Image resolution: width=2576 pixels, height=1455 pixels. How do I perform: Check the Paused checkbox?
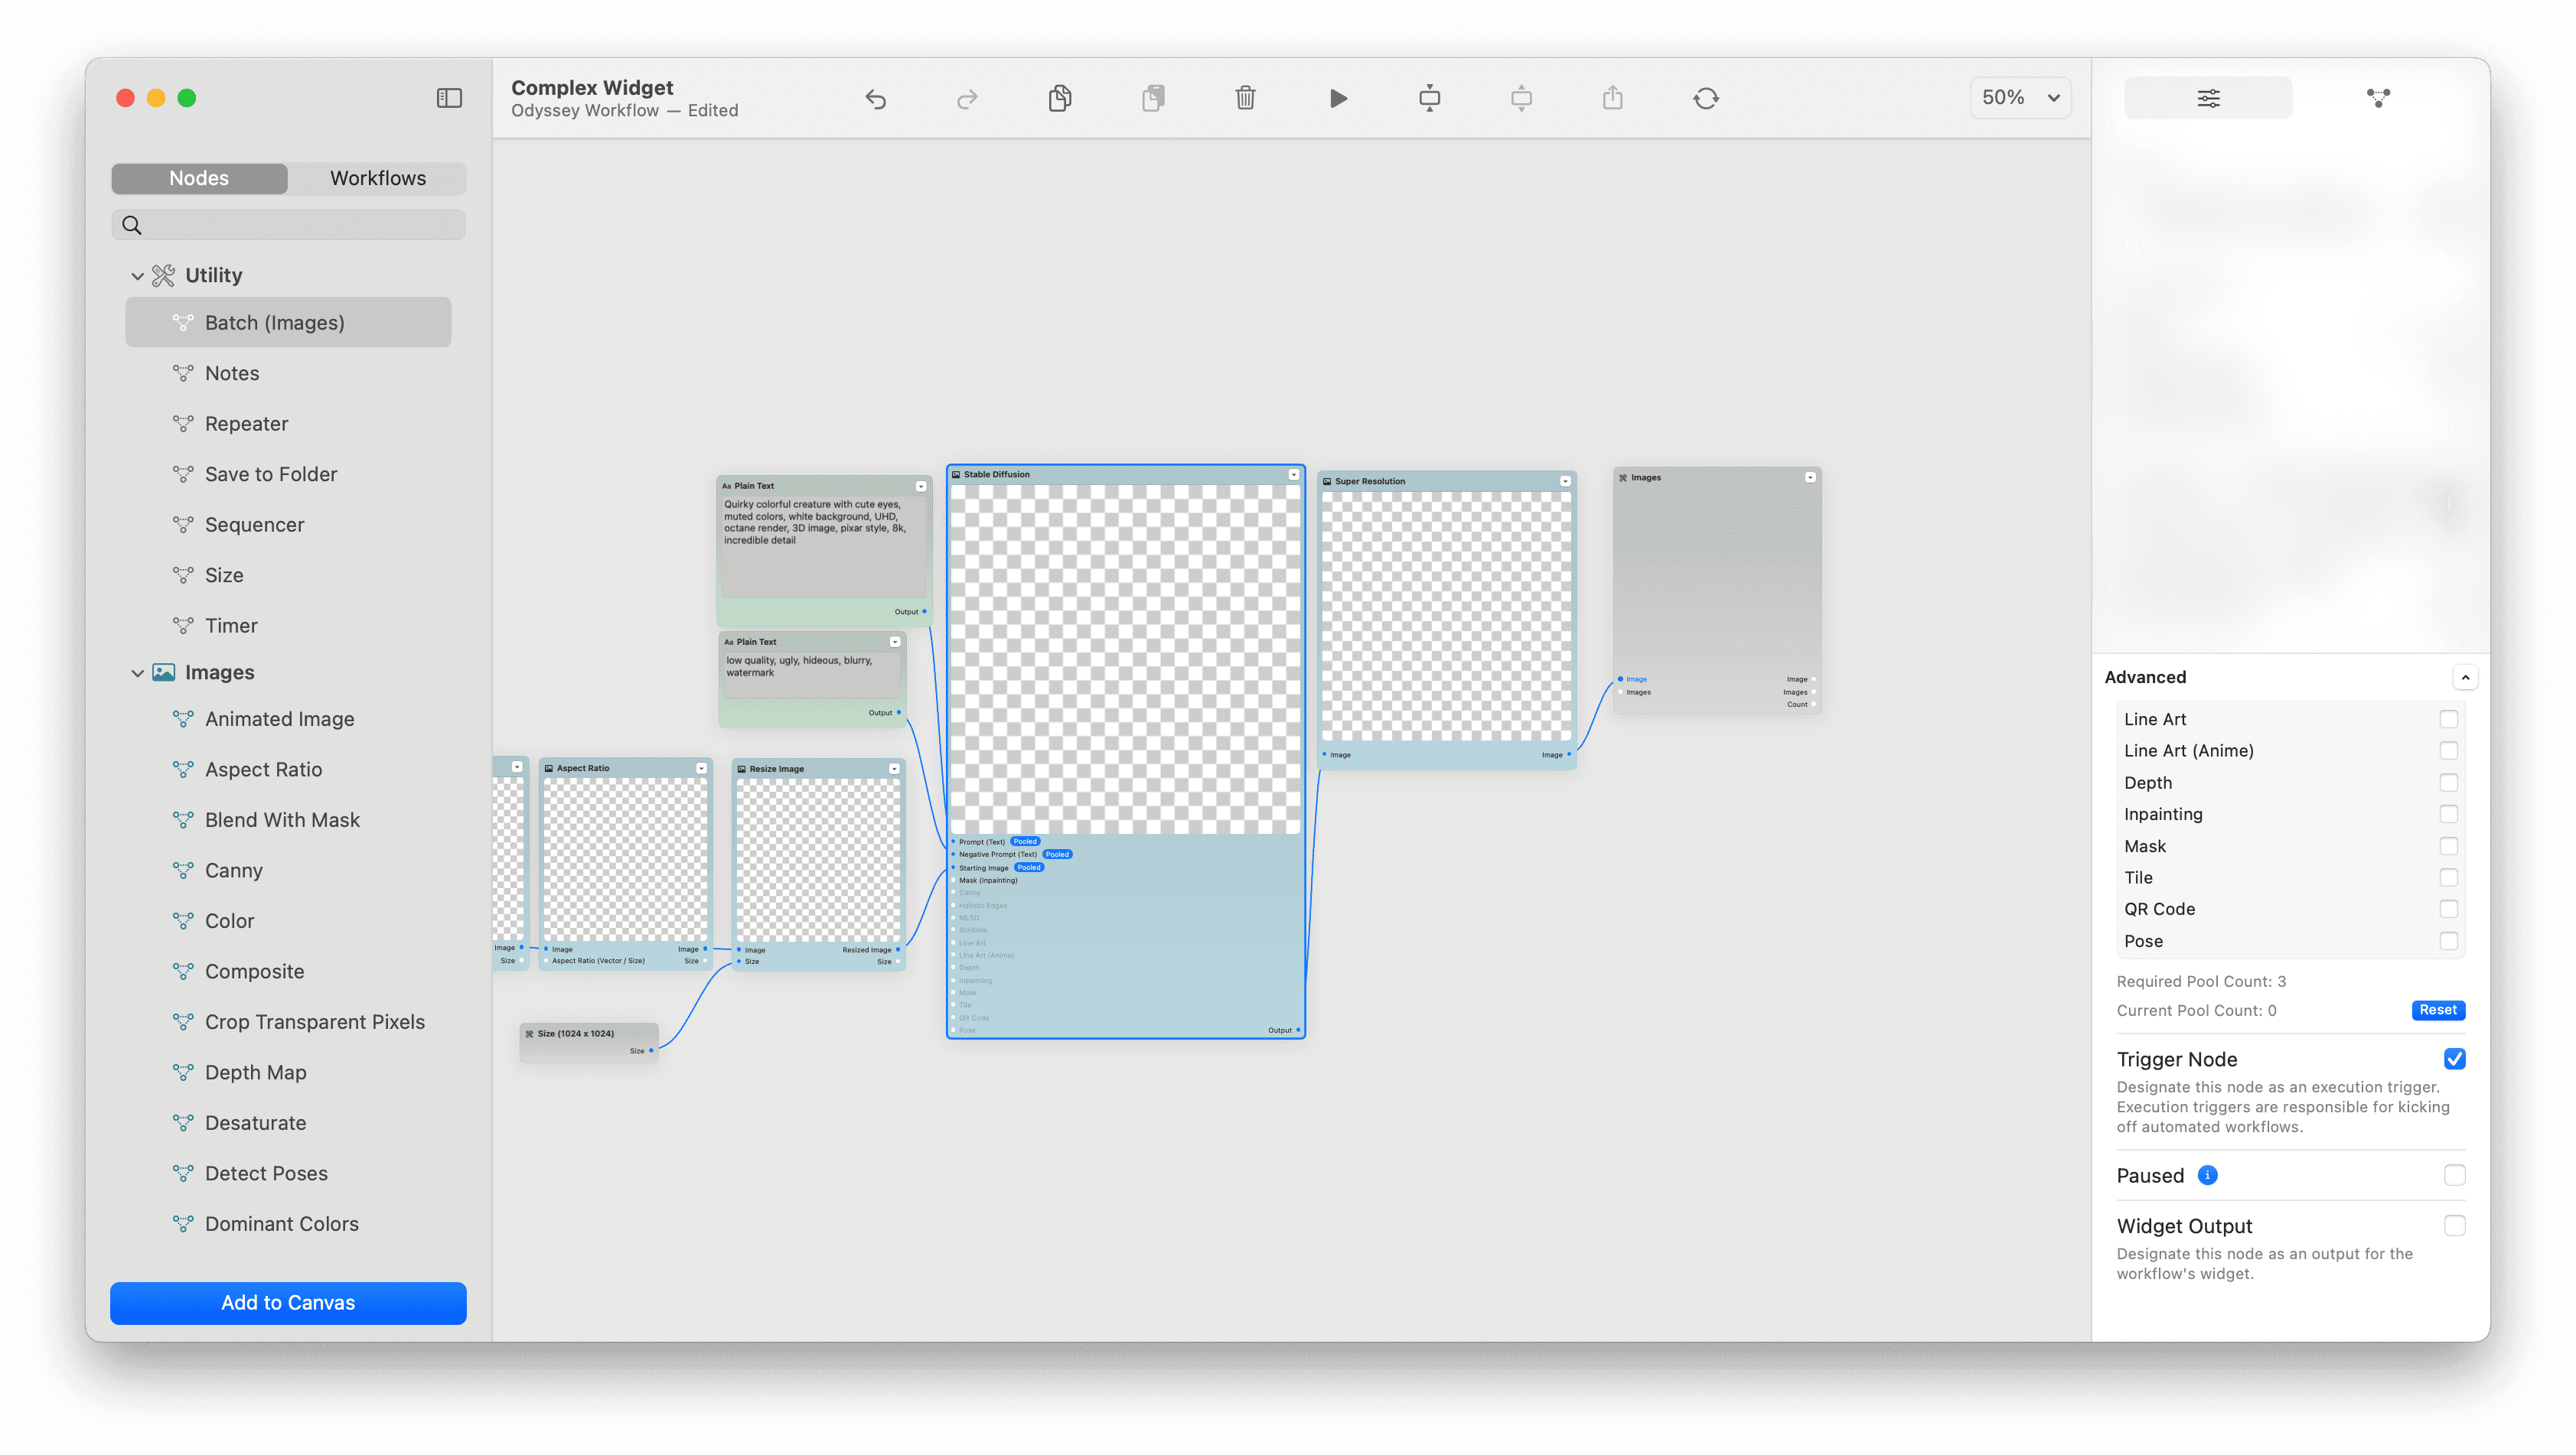coord(2454,1175)
